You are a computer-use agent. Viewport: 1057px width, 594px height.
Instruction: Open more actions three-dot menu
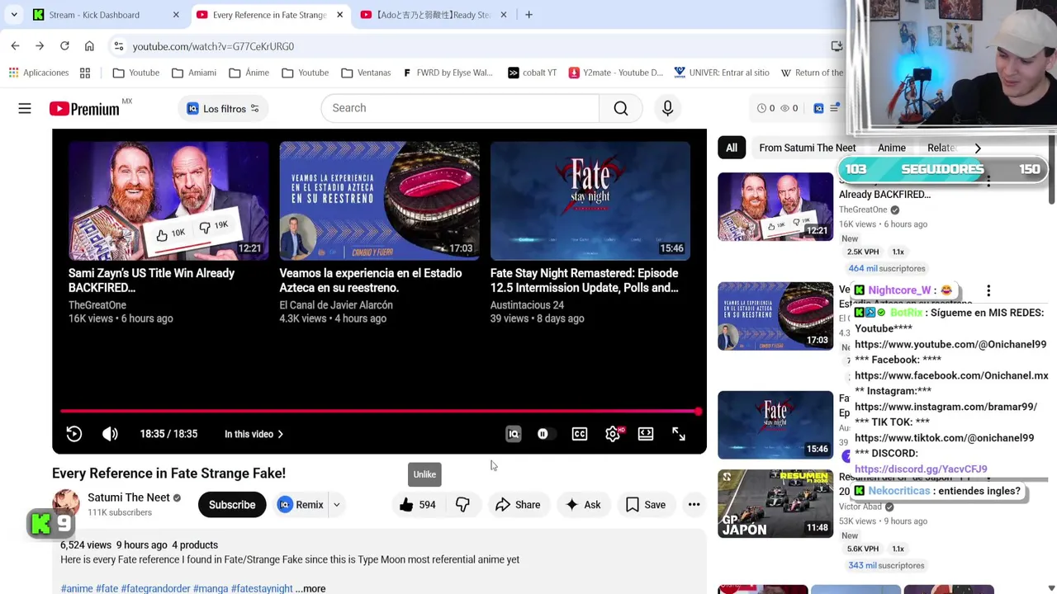click(694, 505)
